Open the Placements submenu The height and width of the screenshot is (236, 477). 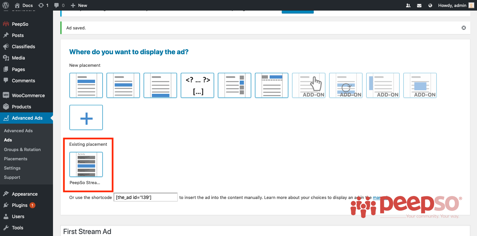click(16, 159)
